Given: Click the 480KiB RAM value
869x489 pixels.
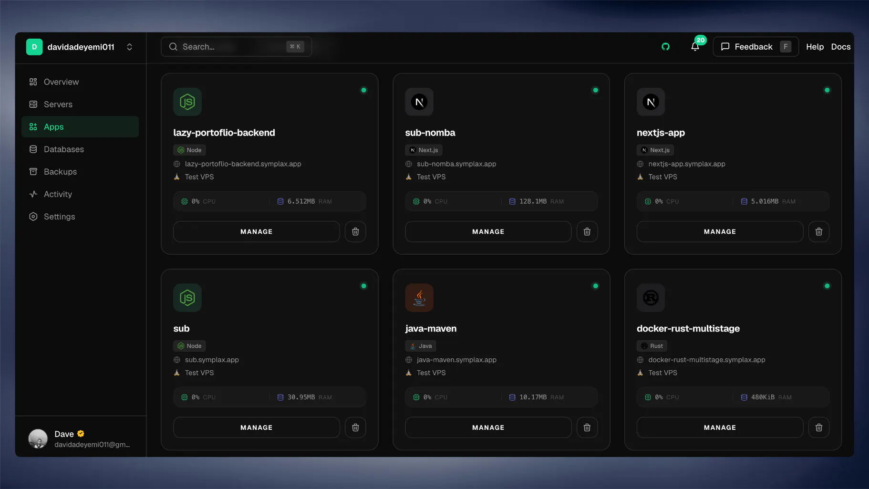Looking at the screenshot, I should coord(763,397).
